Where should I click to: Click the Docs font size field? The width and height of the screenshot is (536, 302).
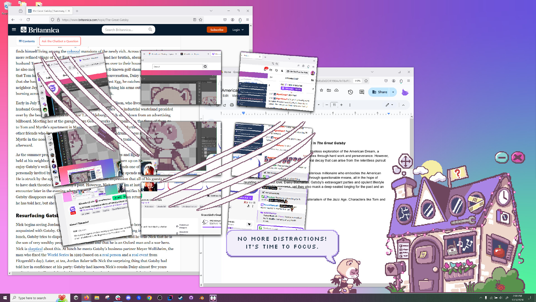334,105
